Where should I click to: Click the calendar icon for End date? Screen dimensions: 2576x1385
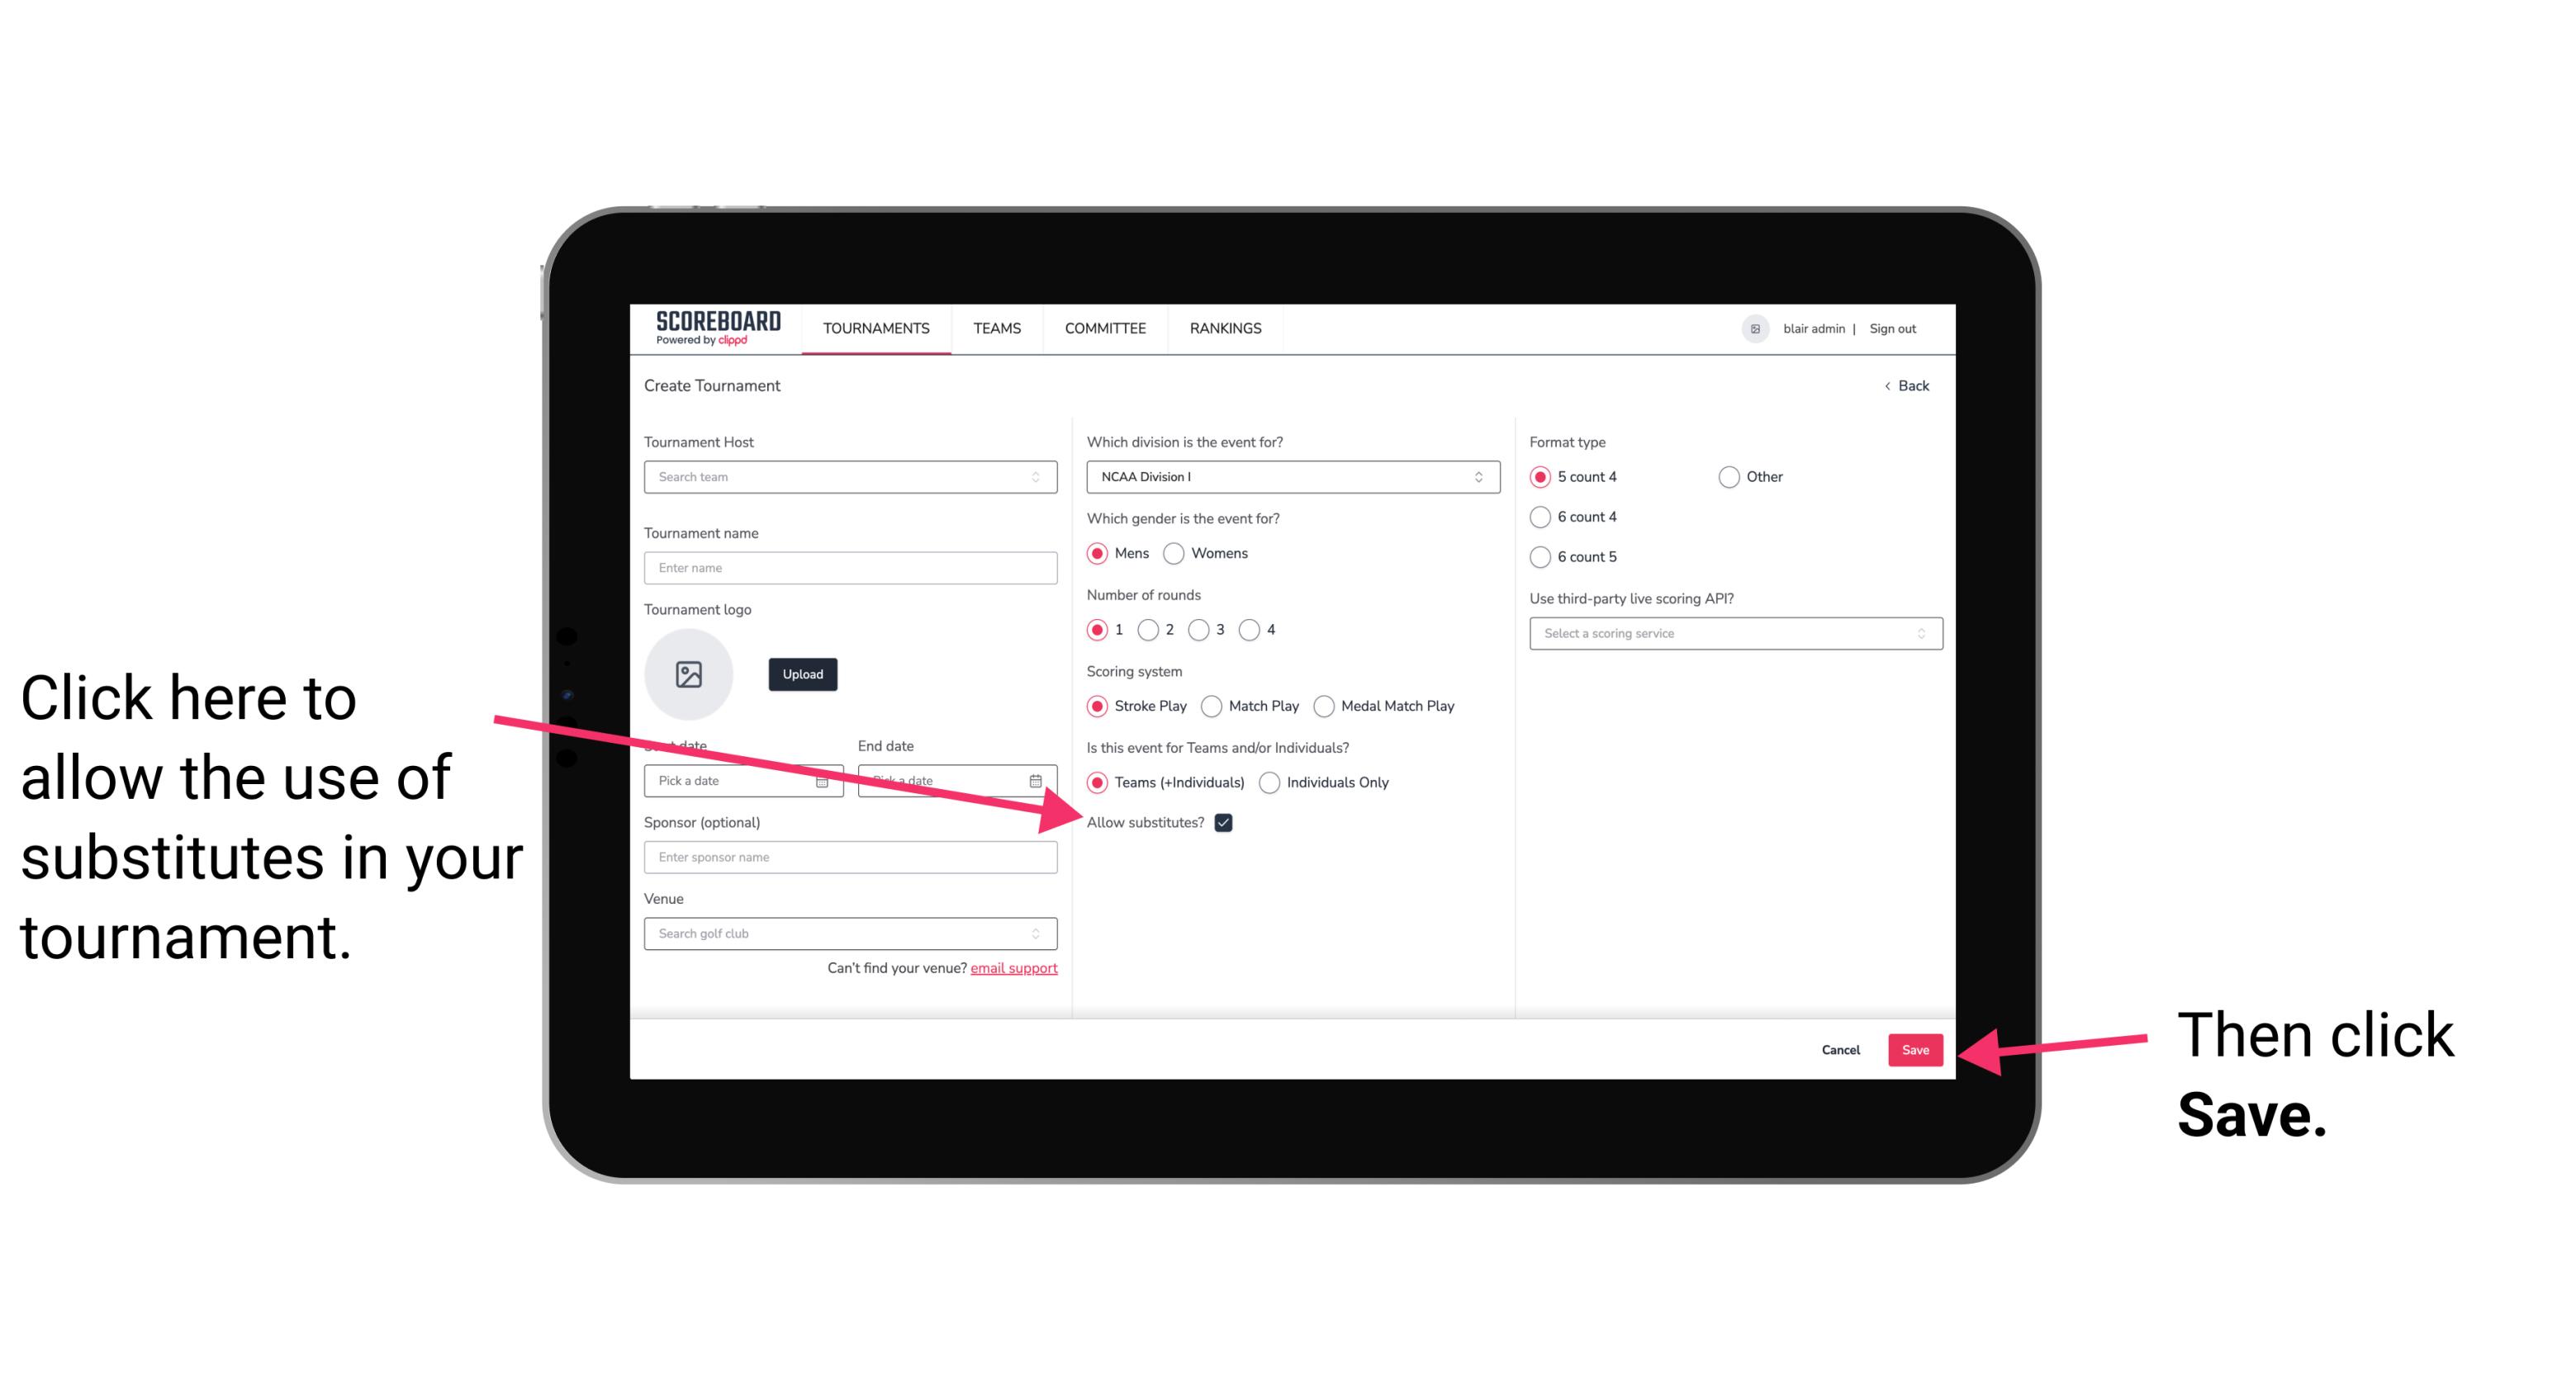coord(1039,779)
